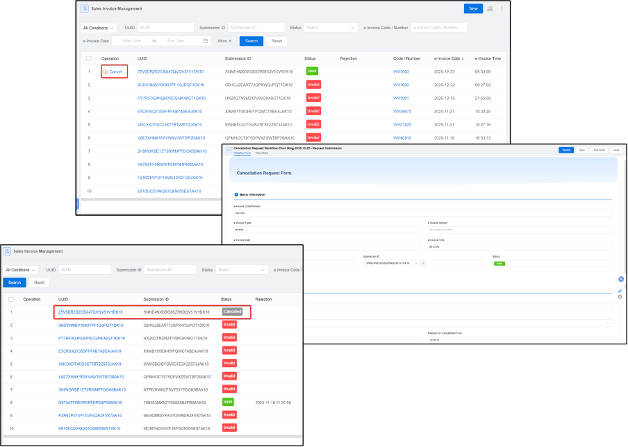Click the Submission ID input in the top window
Image resolution: width=628 pixels, height=447 pixels.
256,28
